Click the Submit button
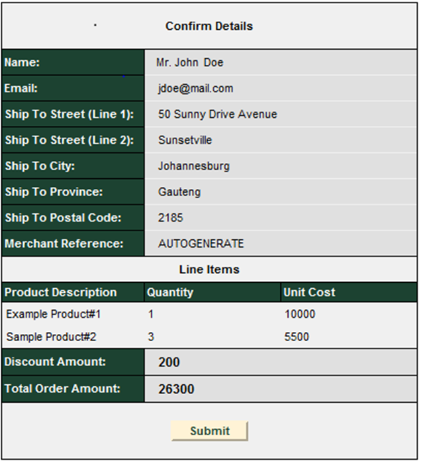 (x=209, y=431)
